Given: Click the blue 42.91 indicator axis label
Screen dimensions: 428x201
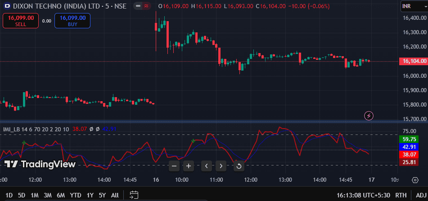Looking at the screenshot, I should click(409, 147).
